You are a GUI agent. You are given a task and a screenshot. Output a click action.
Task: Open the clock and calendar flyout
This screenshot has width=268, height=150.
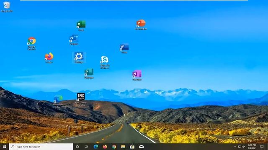point(252,147)
